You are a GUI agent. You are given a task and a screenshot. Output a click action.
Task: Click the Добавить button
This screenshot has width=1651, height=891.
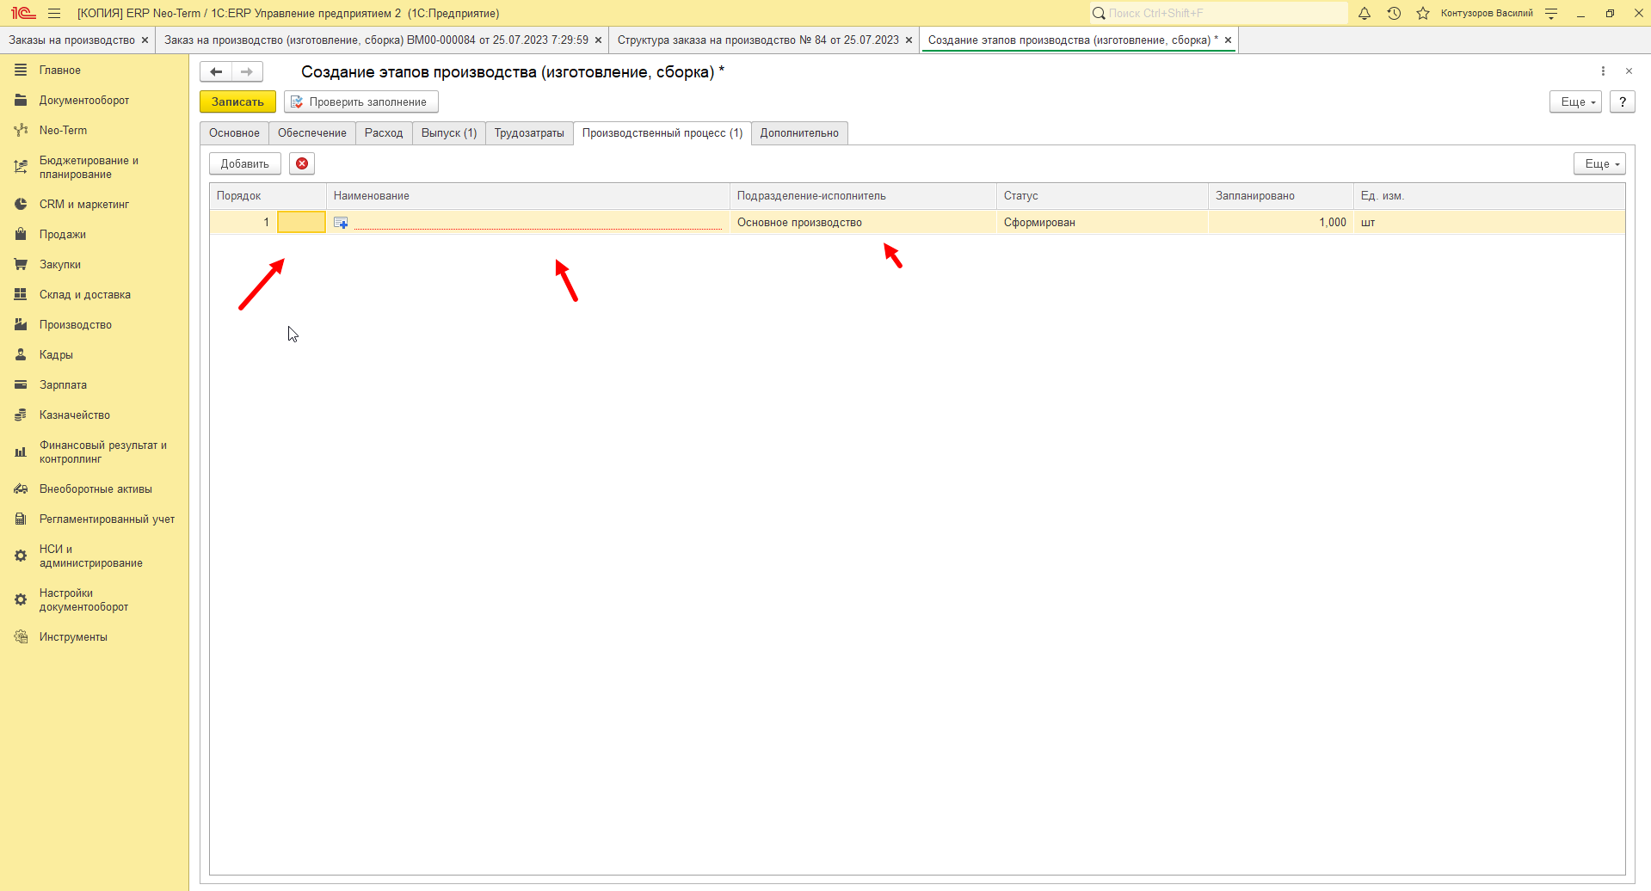(x=245, y=163)
